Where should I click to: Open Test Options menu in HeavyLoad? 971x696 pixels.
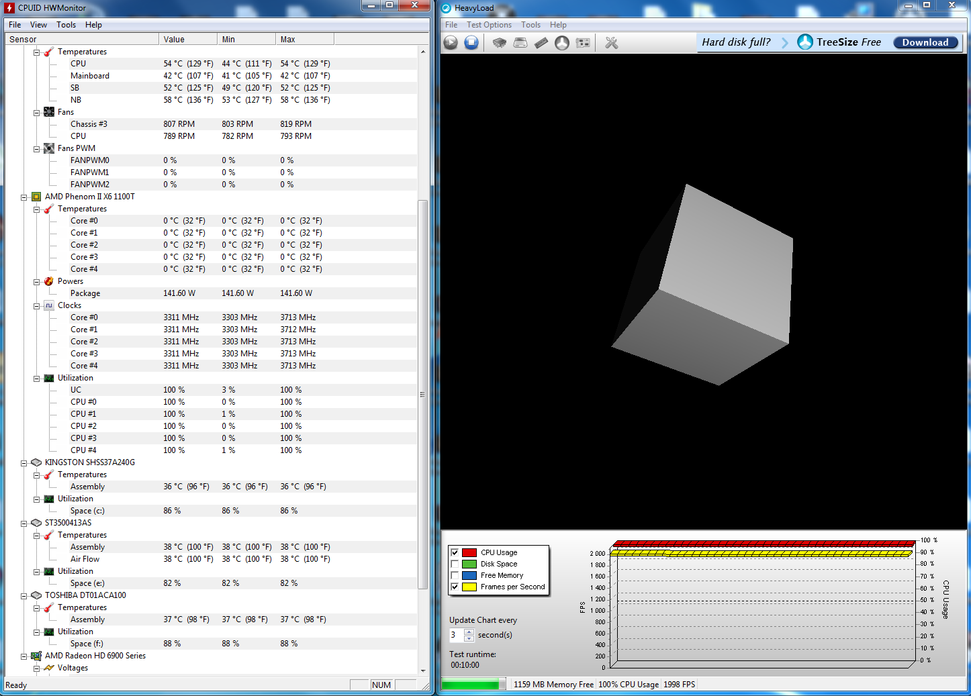[x=489, y=25]
